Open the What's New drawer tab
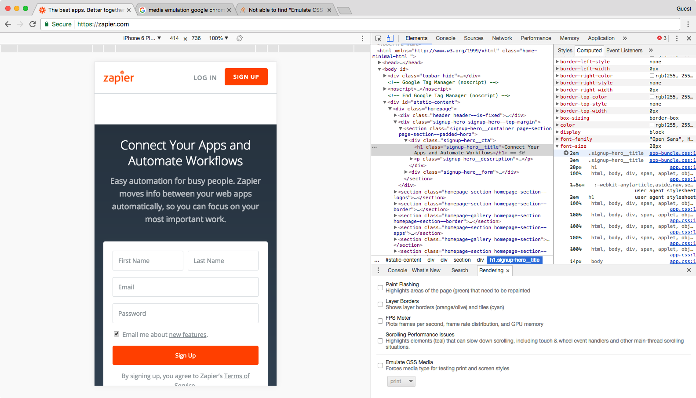 [426, 270]
